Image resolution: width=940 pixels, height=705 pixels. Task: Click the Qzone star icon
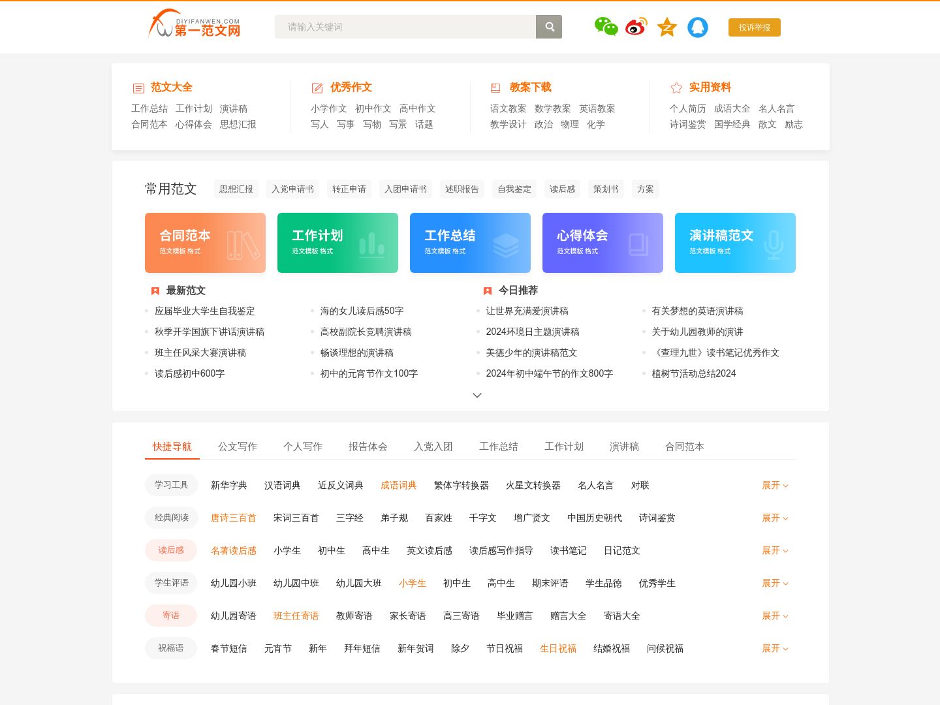(667, 27)
